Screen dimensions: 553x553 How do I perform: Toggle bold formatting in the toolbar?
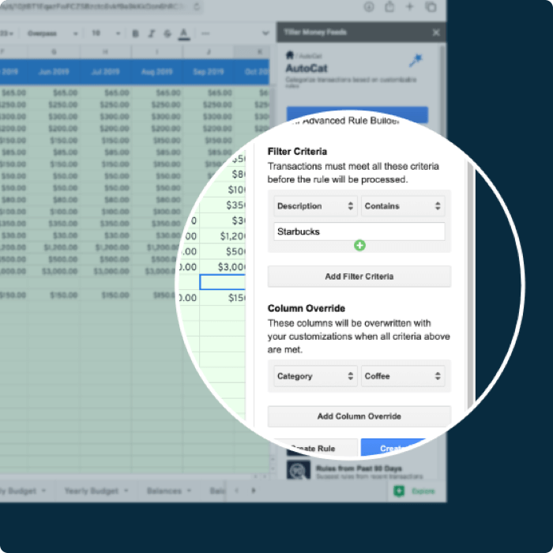point(135,33)
